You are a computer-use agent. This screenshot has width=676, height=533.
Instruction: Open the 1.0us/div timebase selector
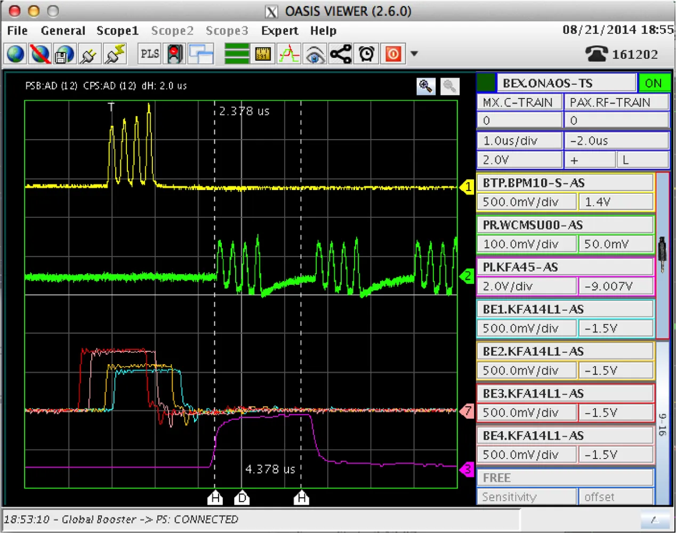(519, 141)
